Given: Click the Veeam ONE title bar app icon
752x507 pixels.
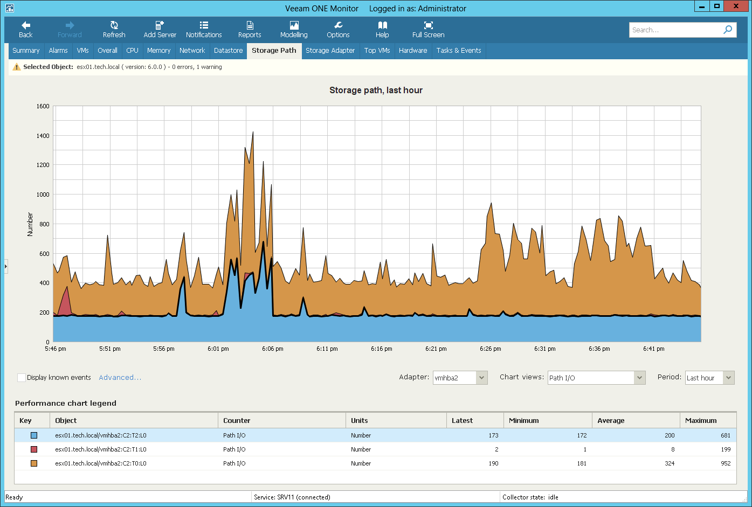Looking at the screenshot, I should point(9,8).
